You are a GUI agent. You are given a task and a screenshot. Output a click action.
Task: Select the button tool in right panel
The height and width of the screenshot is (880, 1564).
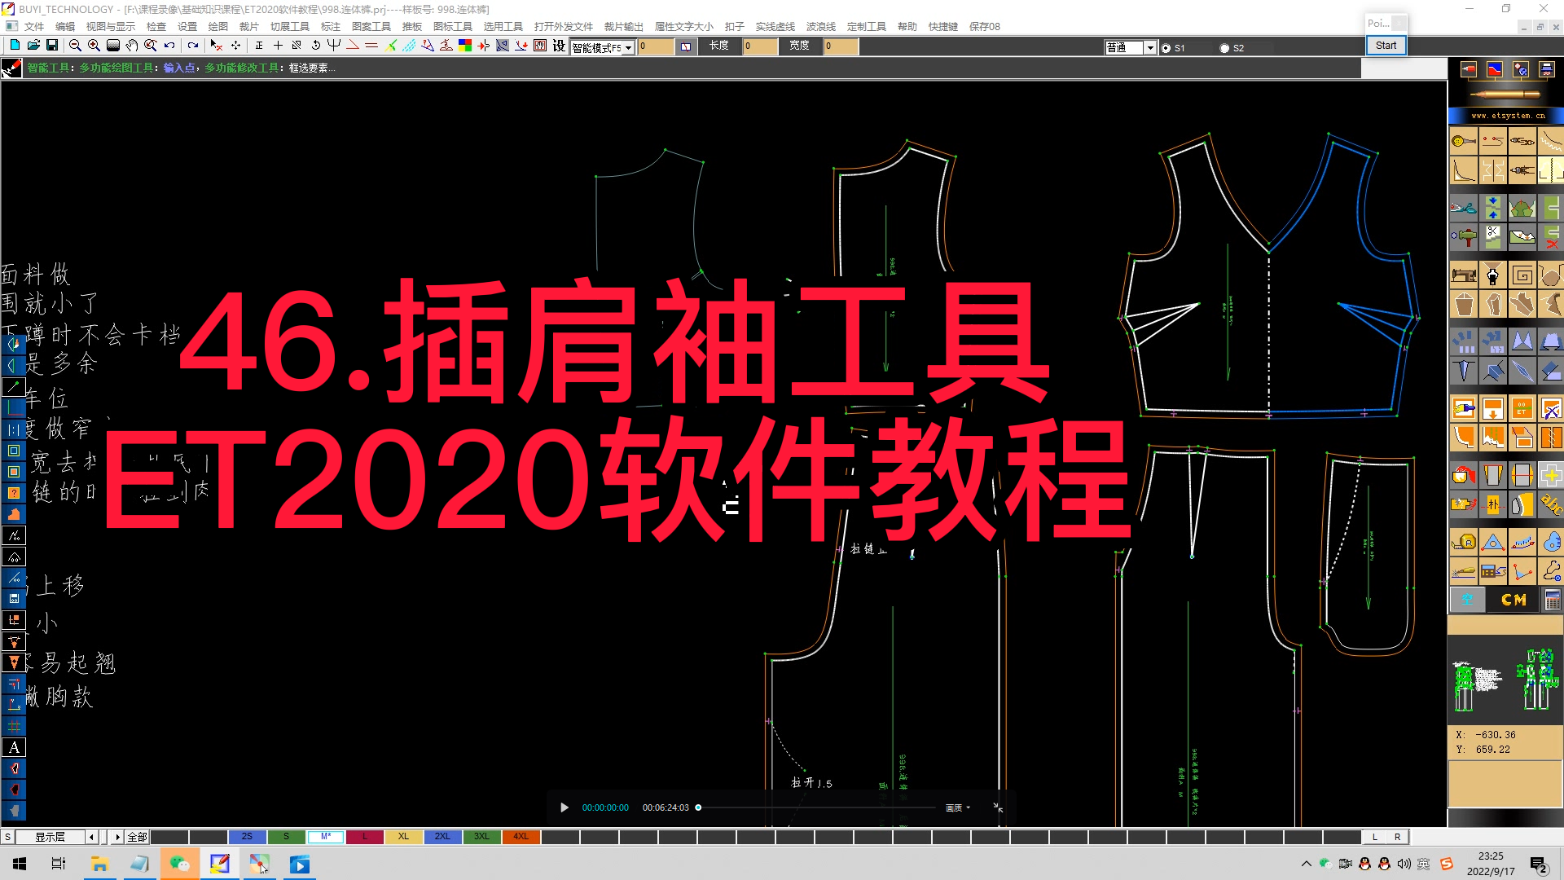1463,142
